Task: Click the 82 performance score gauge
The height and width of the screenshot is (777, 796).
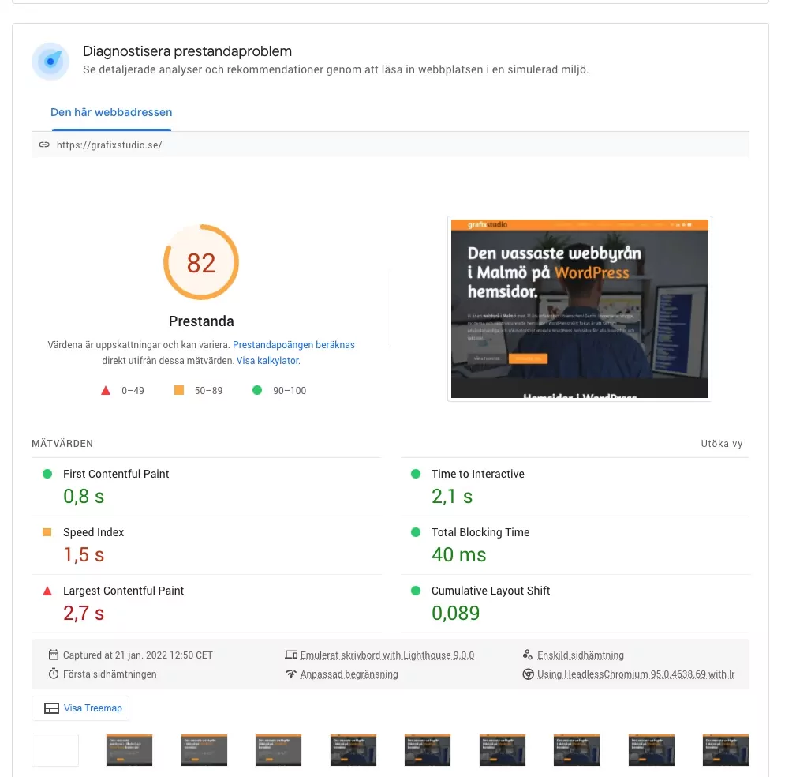Action: (x=201, y=262)
